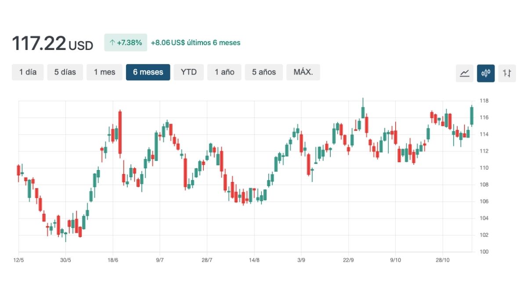527x296 pixels.
Task: Click the 12/5 date label on x-axis
Action: click(18, 260)
